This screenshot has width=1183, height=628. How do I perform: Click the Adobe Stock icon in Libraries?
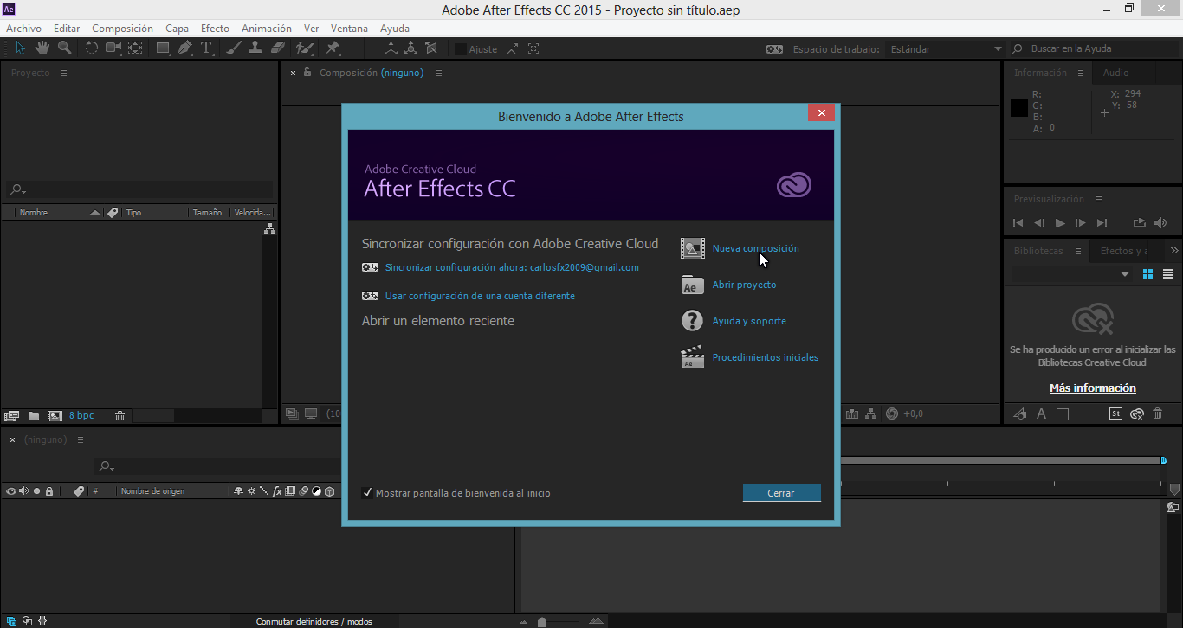click(x=1115, y=414)
